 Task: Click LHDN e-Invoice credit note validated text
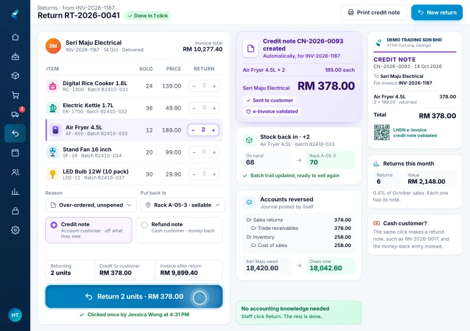pyautogui.click(x=415, y=133)
